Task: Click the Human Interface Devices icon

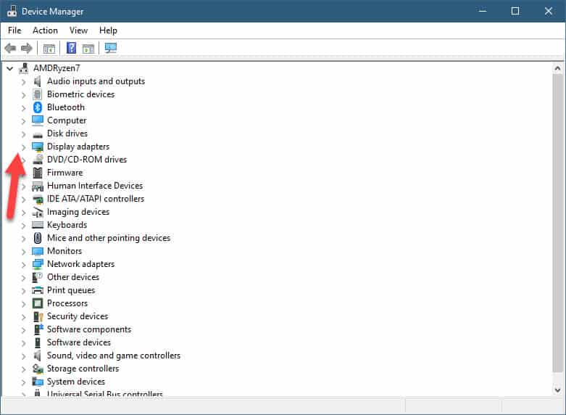Action: [x=38, y=186]
